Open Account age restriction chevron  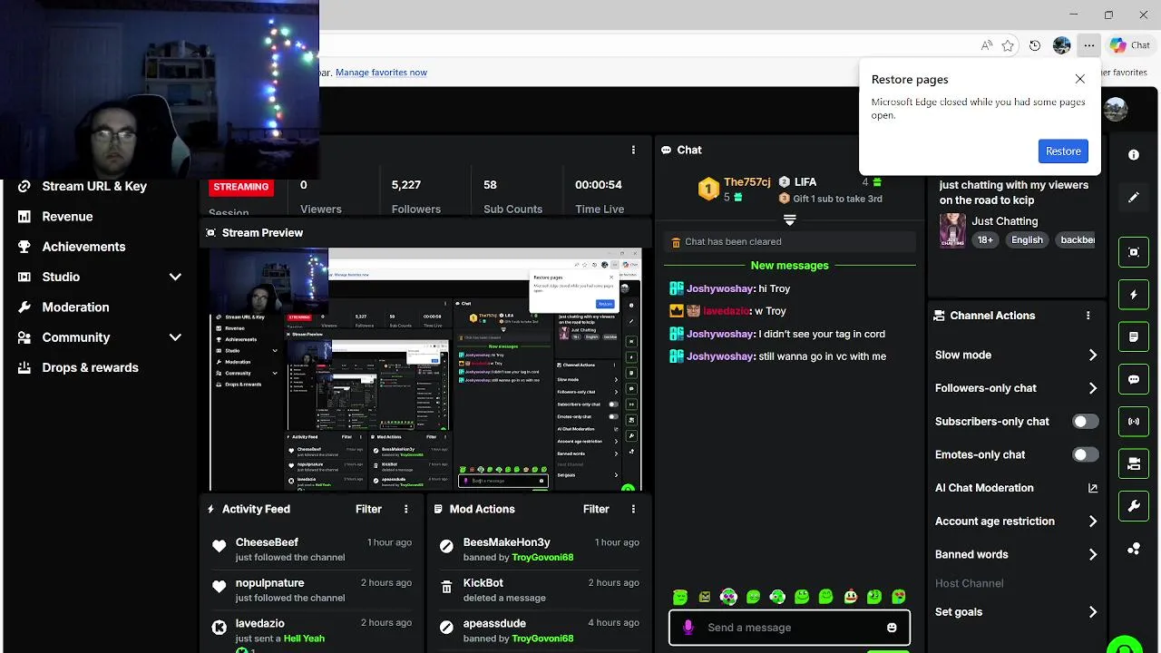[1093, 521]
